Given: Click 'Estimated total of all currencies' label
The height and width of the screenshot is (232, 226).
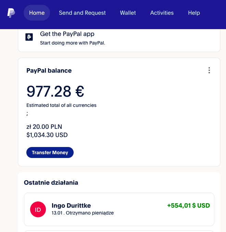Looking at the screenshot, I should [61, 105].
